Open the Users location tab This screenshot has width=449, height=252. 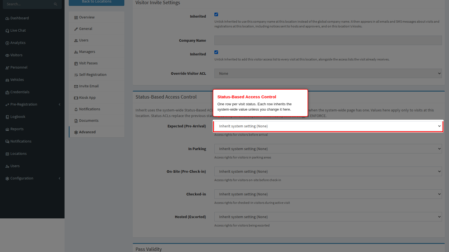[97, 40]
